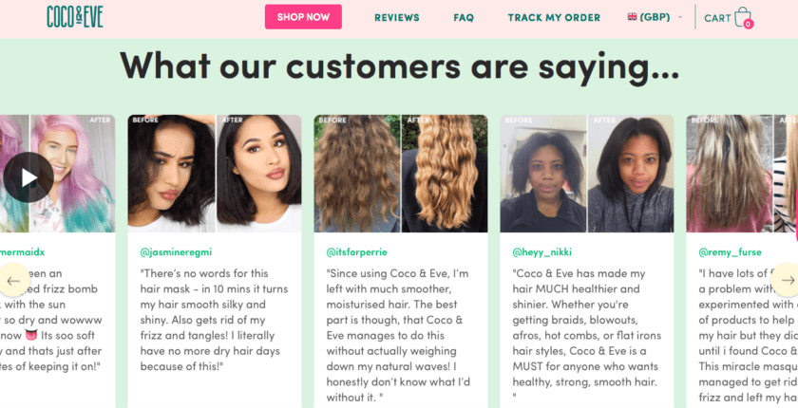798x408 pixels.
Task: View jasmineregmi before and after photo
Action: pyautogui.click(x=215, y=174)
